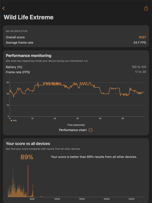
Task: Click the Battery (%) monitoring row
Action: pyautogui.click(x=76, y=67)
